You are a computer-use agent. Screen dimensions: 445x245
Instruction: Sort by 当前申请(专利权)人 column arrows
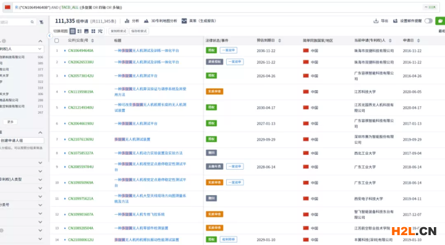click(390, 41)
